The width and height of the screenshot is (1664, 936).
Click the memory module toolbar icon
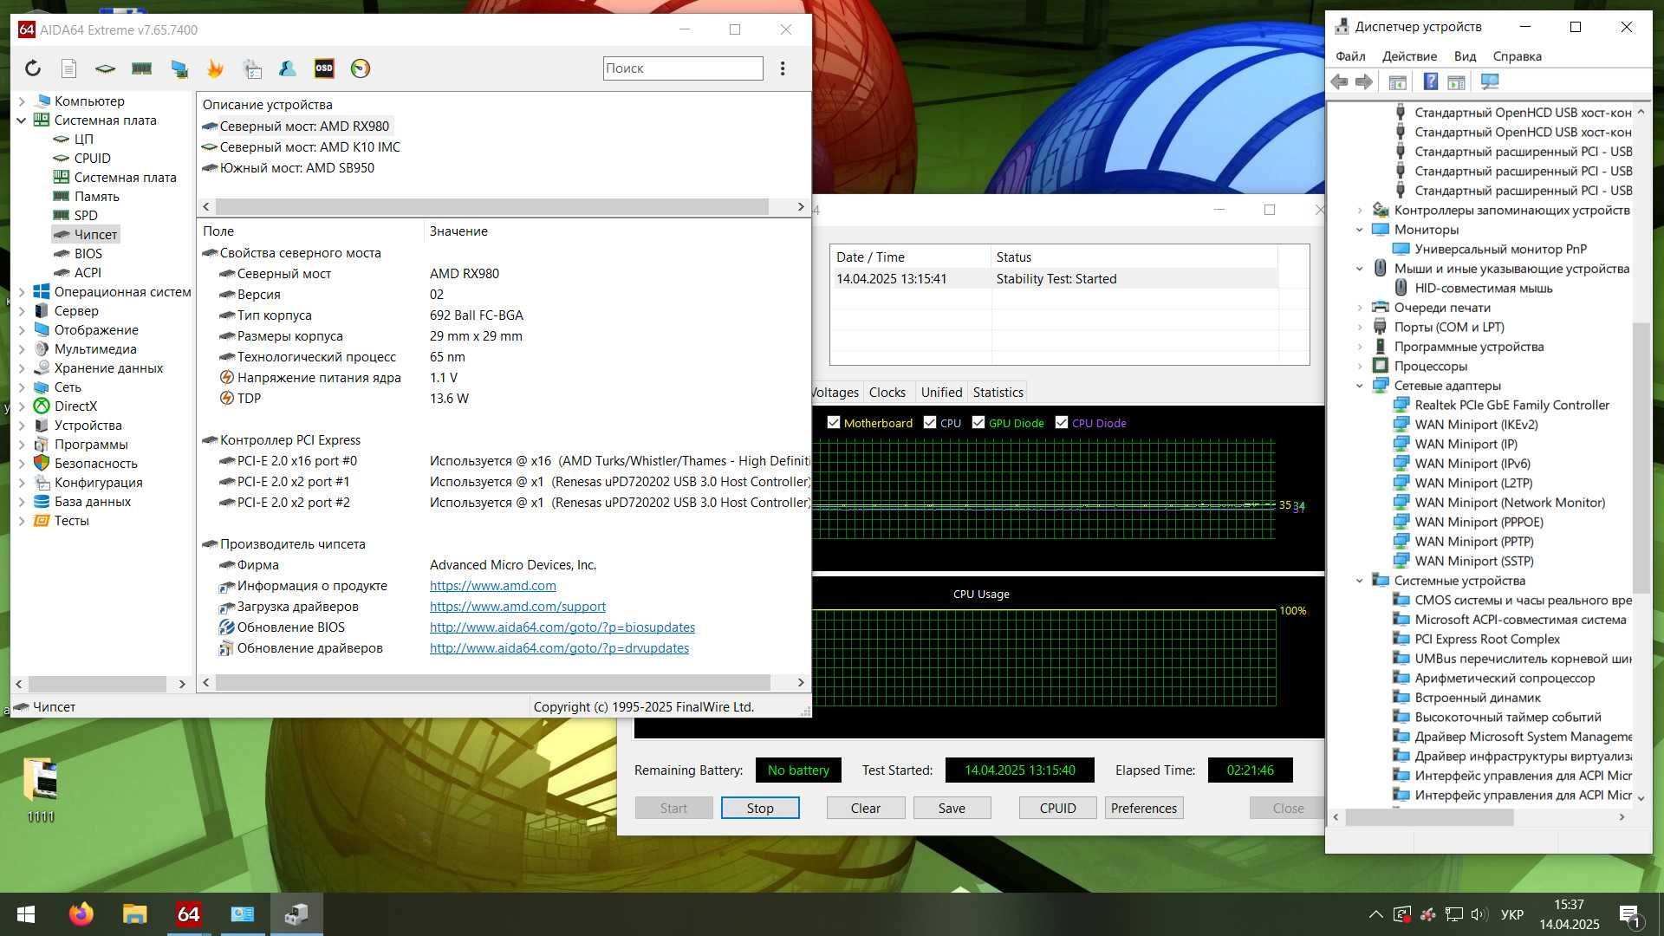point(141,68)
